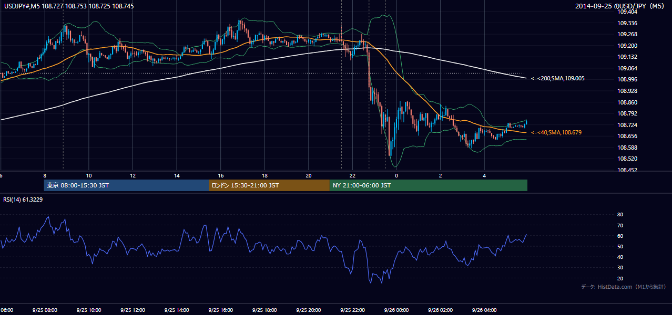Image resolution: width=672 pixels, height=315 pixels.
Task: Select the NY 21:00-06:00 JST session bar
Action: click(429, 185)
